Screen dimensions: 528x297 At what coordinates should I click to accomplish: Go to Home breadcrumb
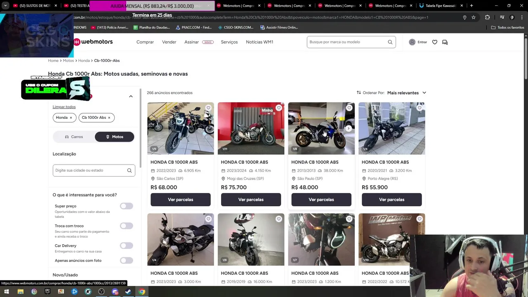[x=53, y=61]
